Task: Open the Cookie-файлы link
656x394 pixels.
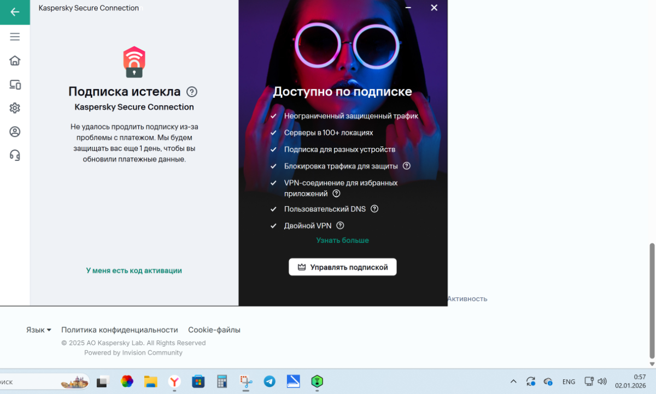Action: pos(214,330)
